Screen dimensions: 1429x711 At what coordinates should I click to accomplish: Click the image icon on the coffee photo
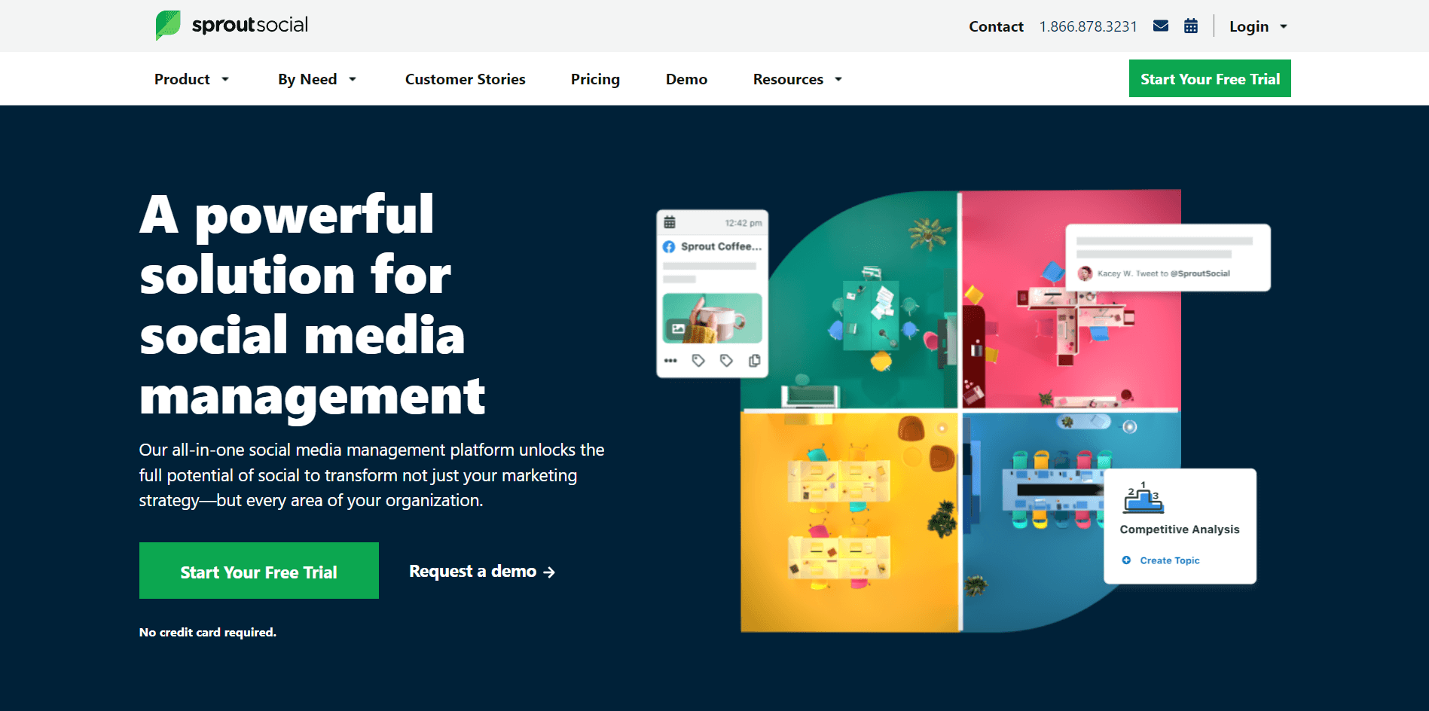pyautogui.click(x=679, y=328)
